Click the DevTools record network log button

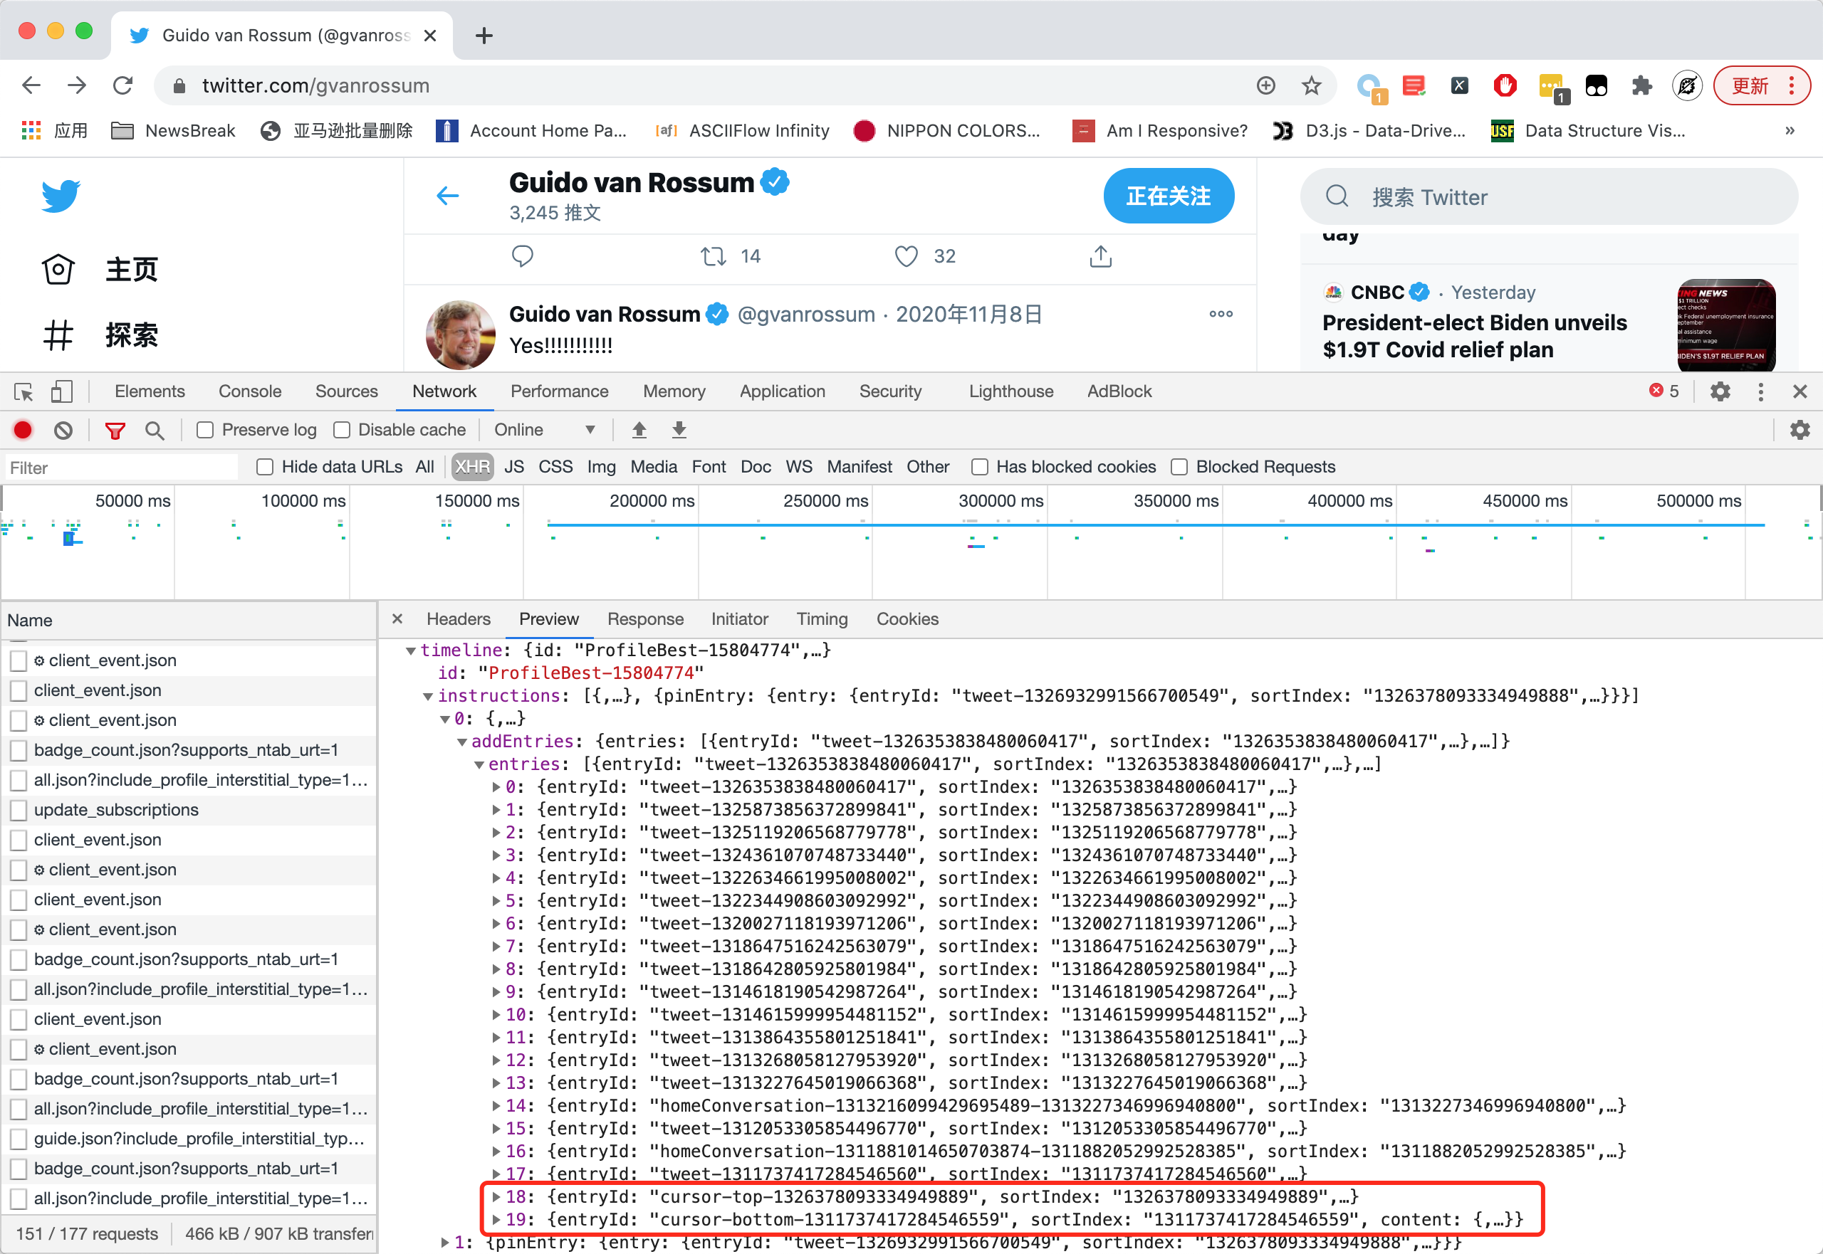23,430
